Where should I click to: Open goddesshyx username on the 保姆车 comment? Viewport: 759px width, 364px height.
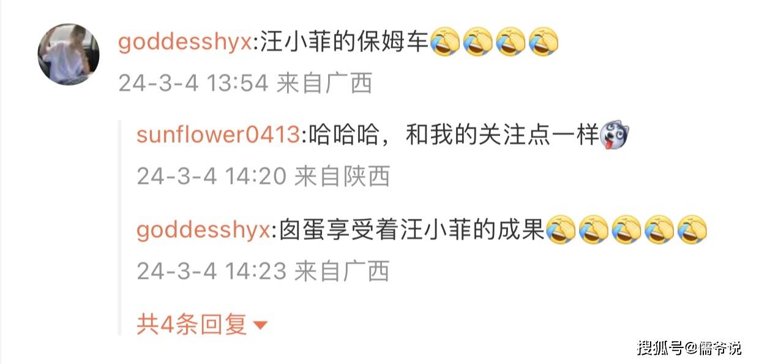185,43
